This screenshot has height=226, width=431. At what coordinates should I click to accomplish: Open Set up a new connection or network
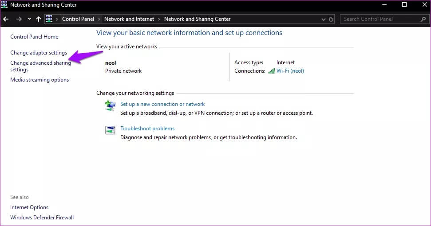click(162, 104)
